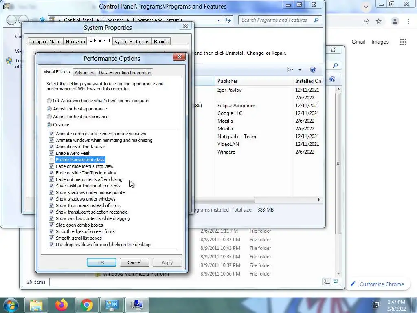The width and height of the screenshot is (417, 313).
Task: Click the search magnifier in Programs and Features
Action: pyautogui.click(x=316, y=20)
